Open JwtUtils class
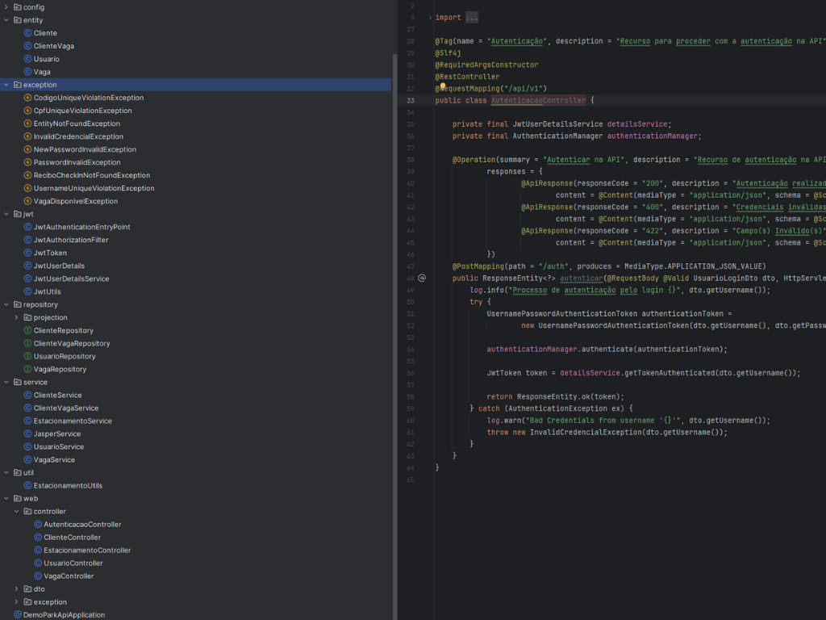 48,291
